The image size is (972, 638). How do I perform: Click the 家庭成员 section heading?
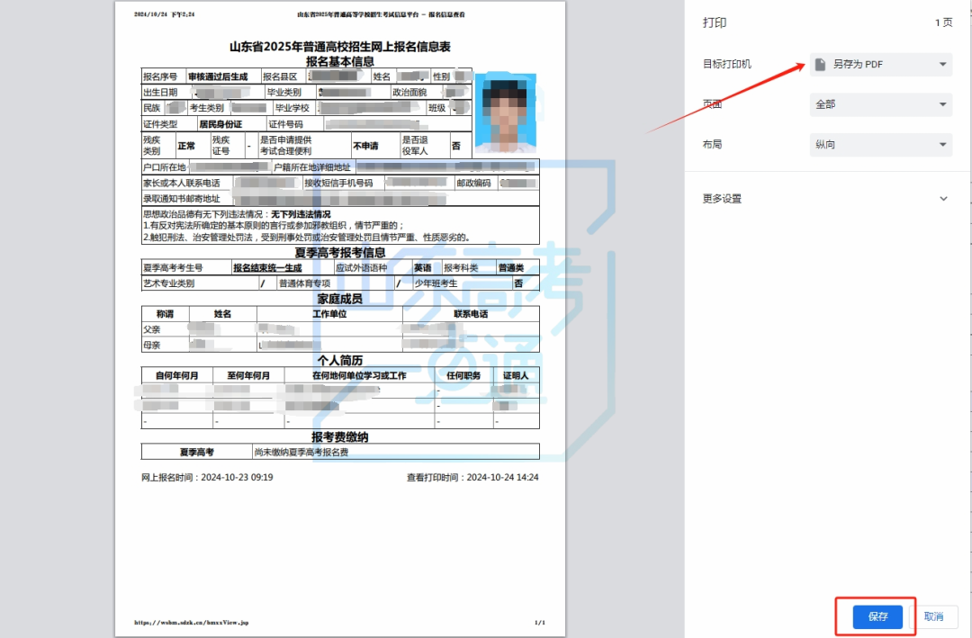click(339, 299)
